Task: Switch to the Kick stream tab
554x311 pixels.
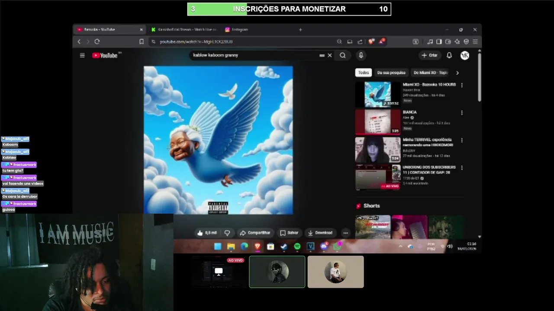Action: [x=184, y=29]
